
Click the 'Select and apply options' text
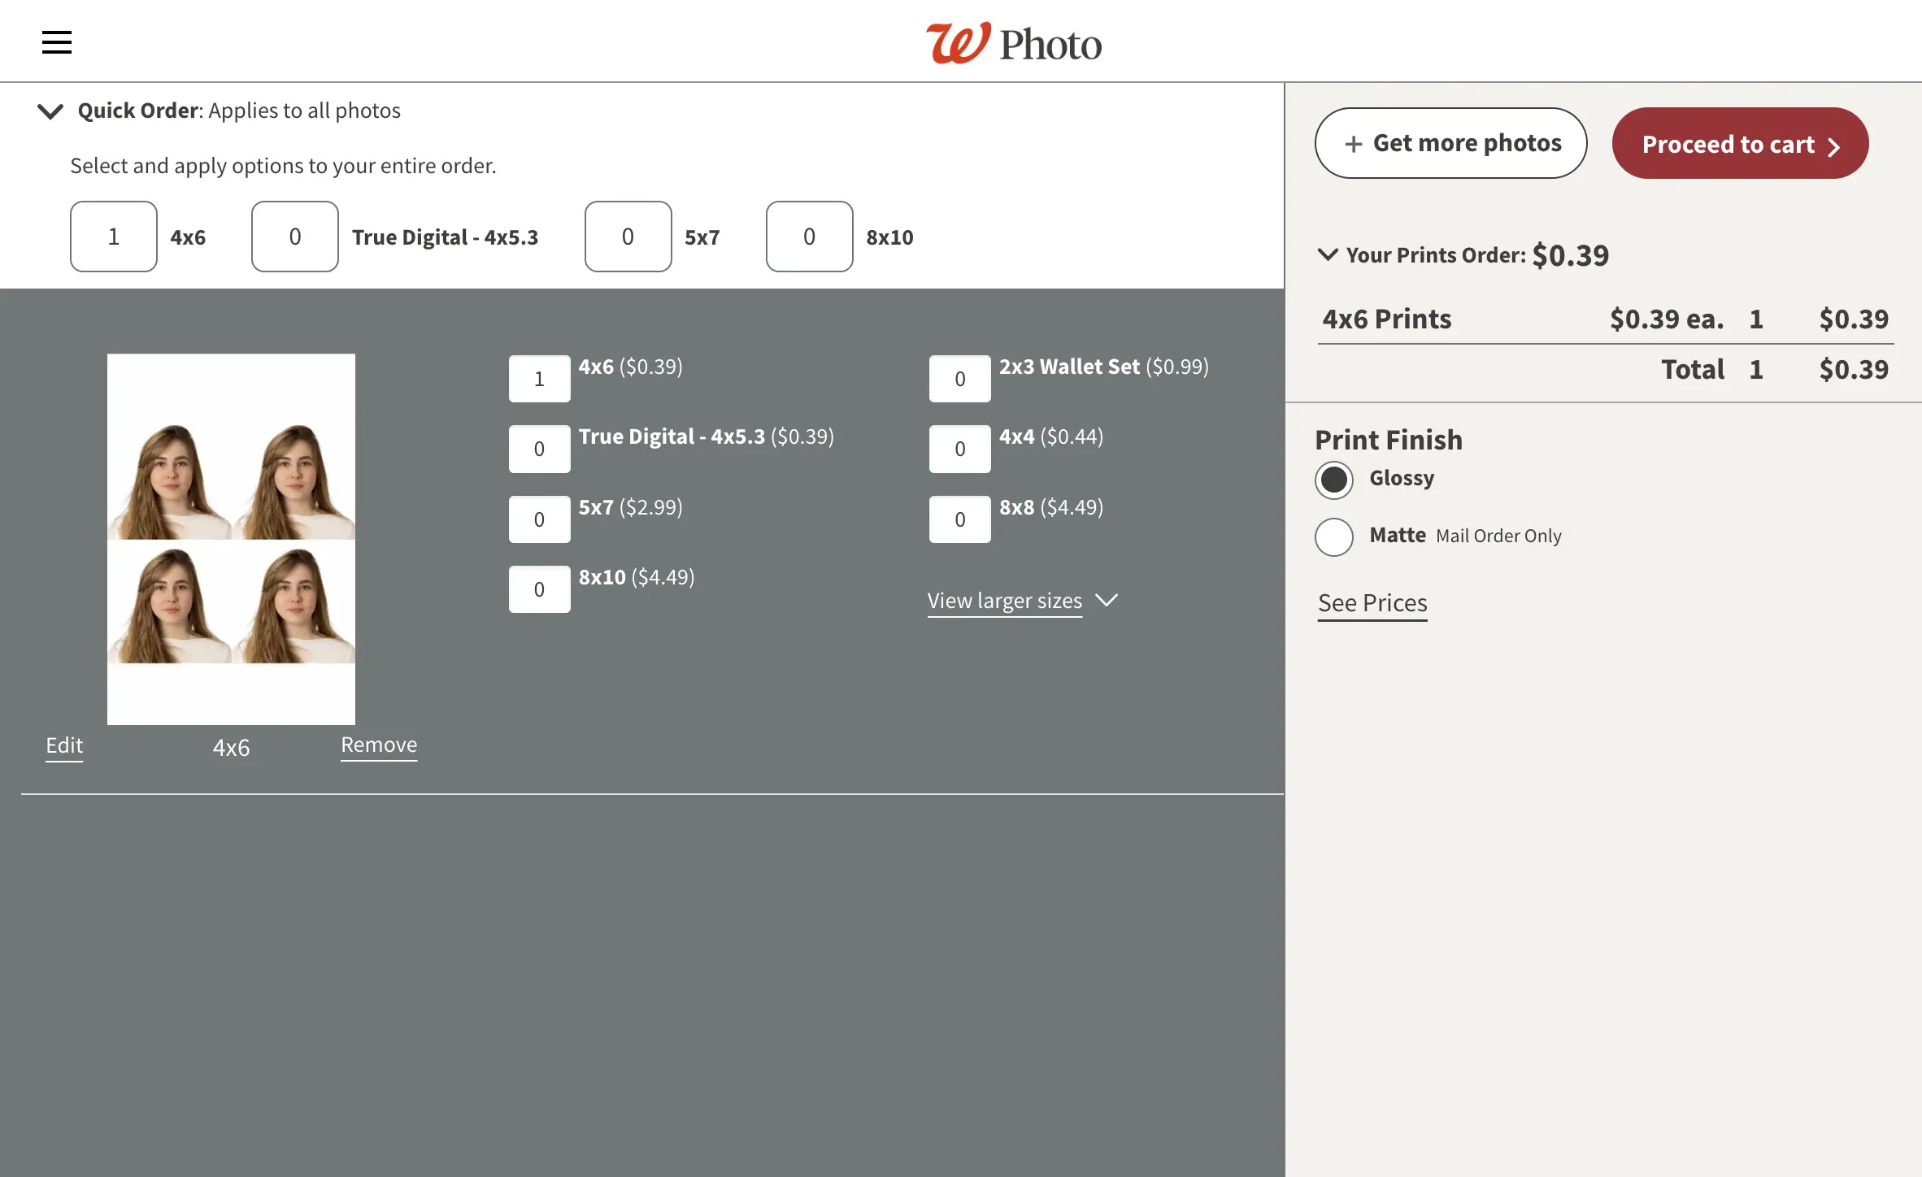coord(283,166)
